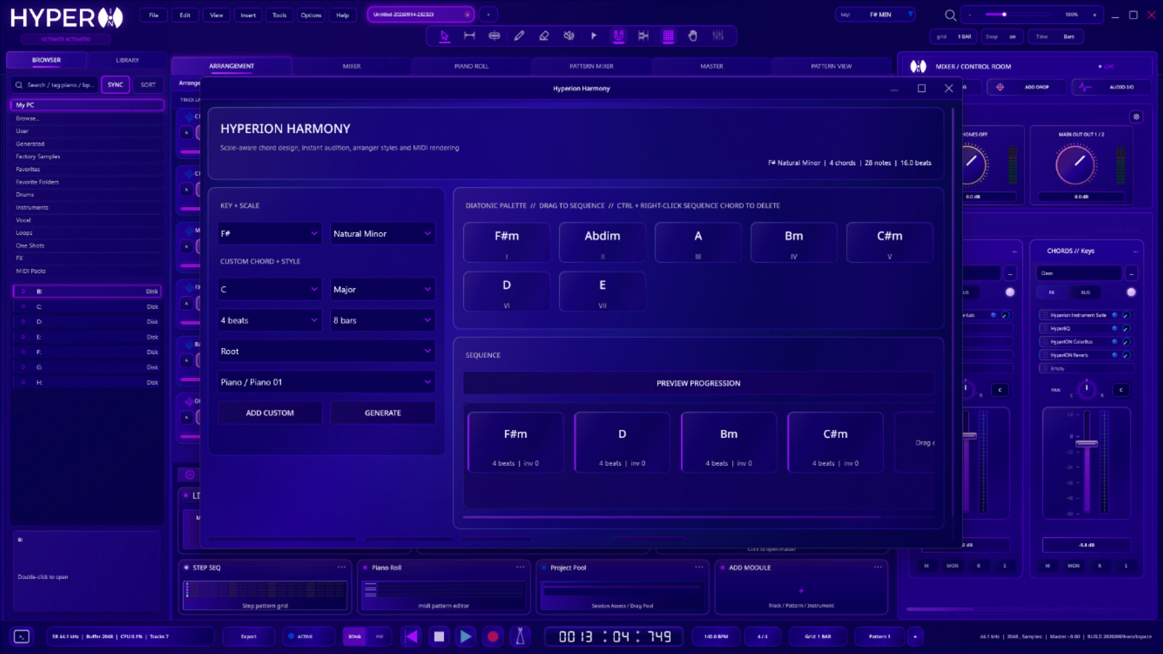Open the F# key root dropdown
This screenshot has height=654, width=1163.
coord(270,234)
